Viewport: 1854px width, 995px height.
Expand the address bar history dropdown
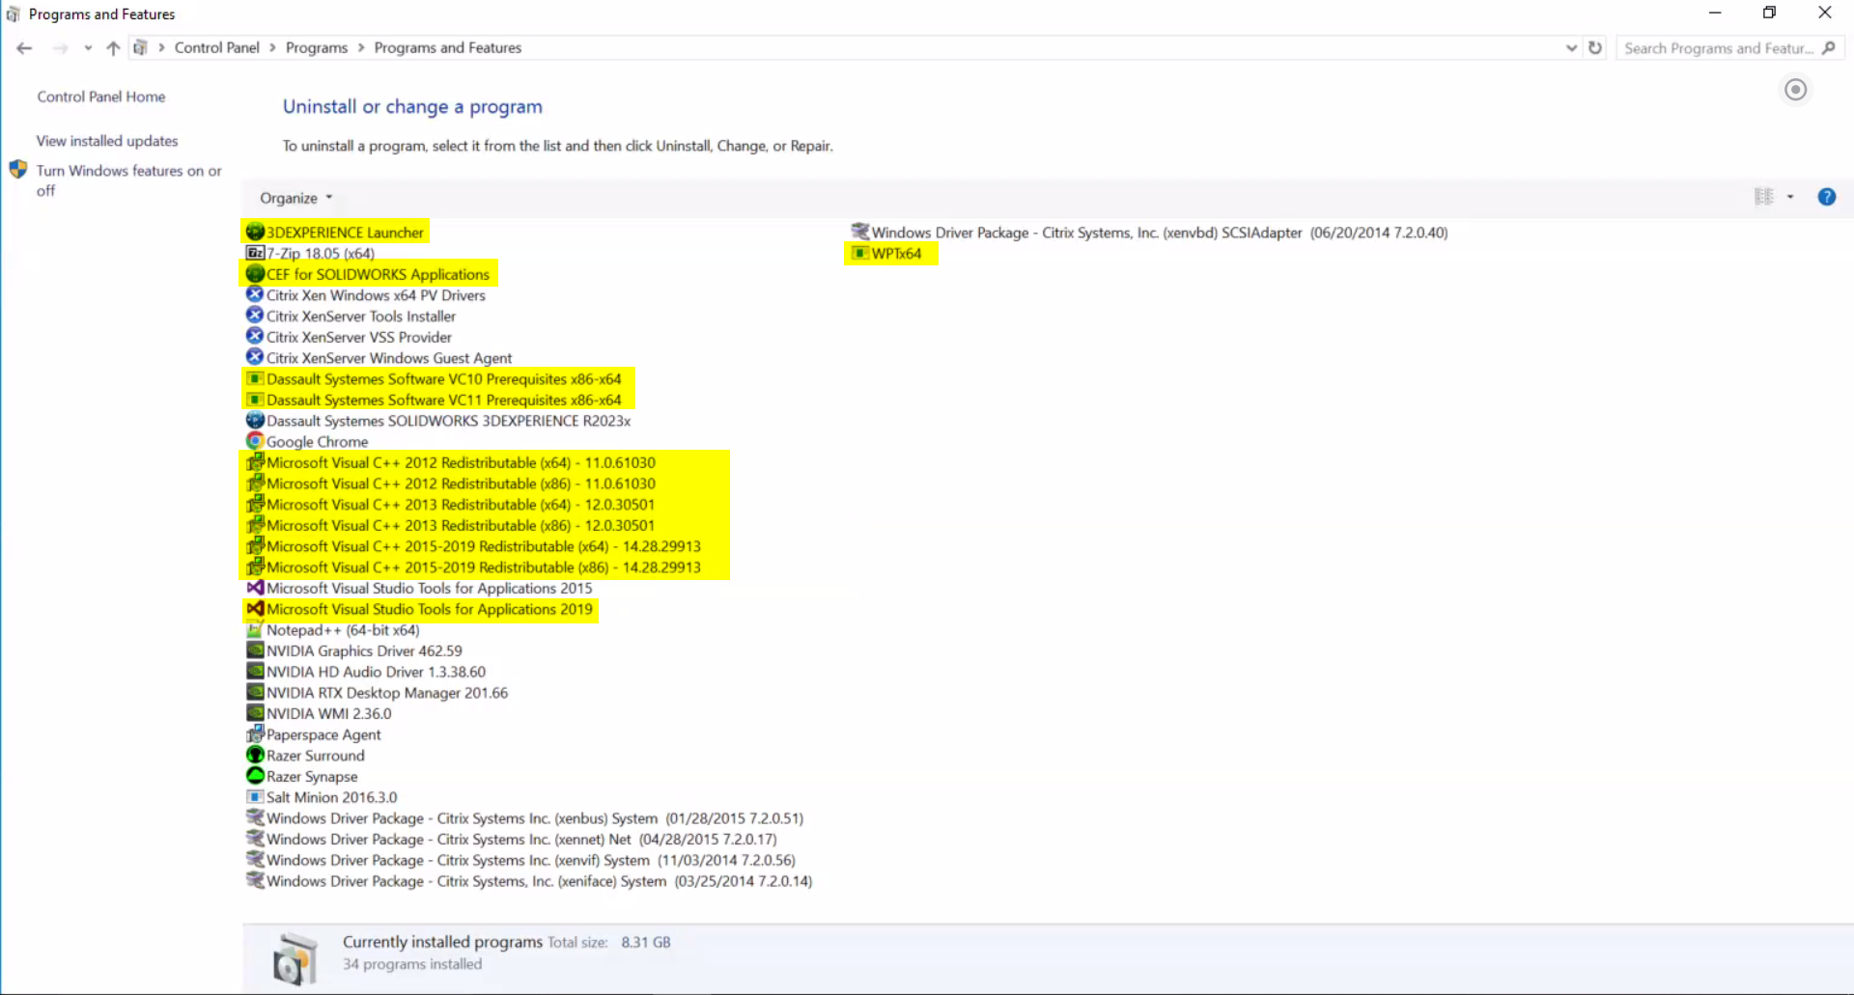tap(1571, 47)
